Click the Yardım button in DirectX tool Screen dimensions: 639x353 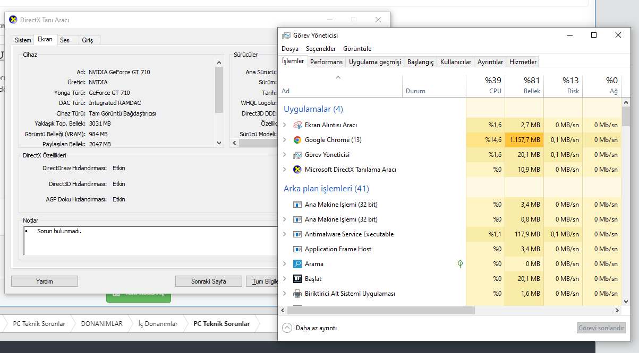(x=44, y=281)
